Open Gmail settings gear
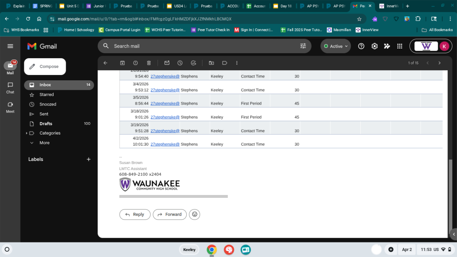The height and width of the screenshot is (257, 457). (x=375, y=46)
